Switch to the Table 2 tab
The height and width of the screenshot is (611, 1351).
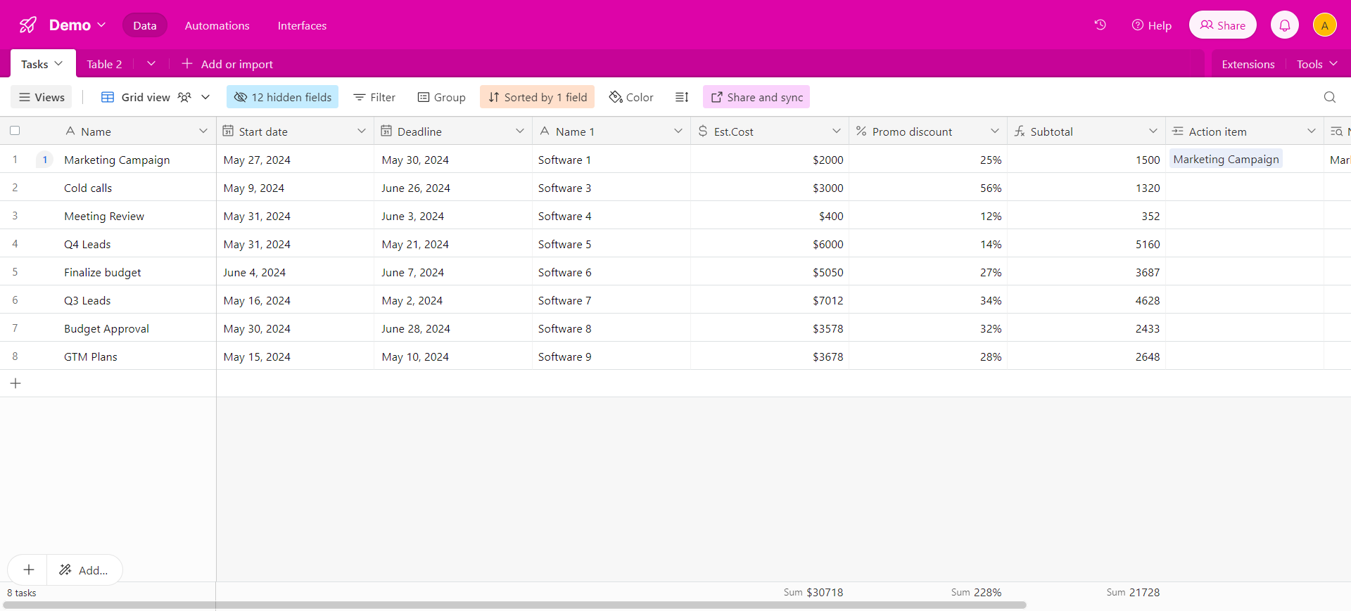(104, 64)
